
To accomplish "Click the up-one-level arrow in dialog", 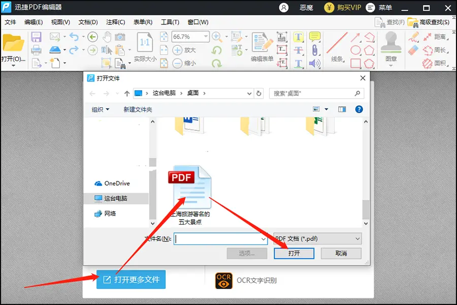I will (126, 94).
